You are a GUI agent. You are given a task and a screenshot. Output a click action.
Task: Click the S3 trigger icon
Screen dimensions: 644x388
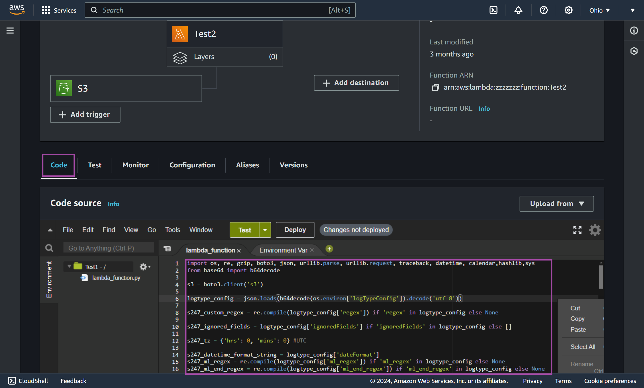click(64, 88)
